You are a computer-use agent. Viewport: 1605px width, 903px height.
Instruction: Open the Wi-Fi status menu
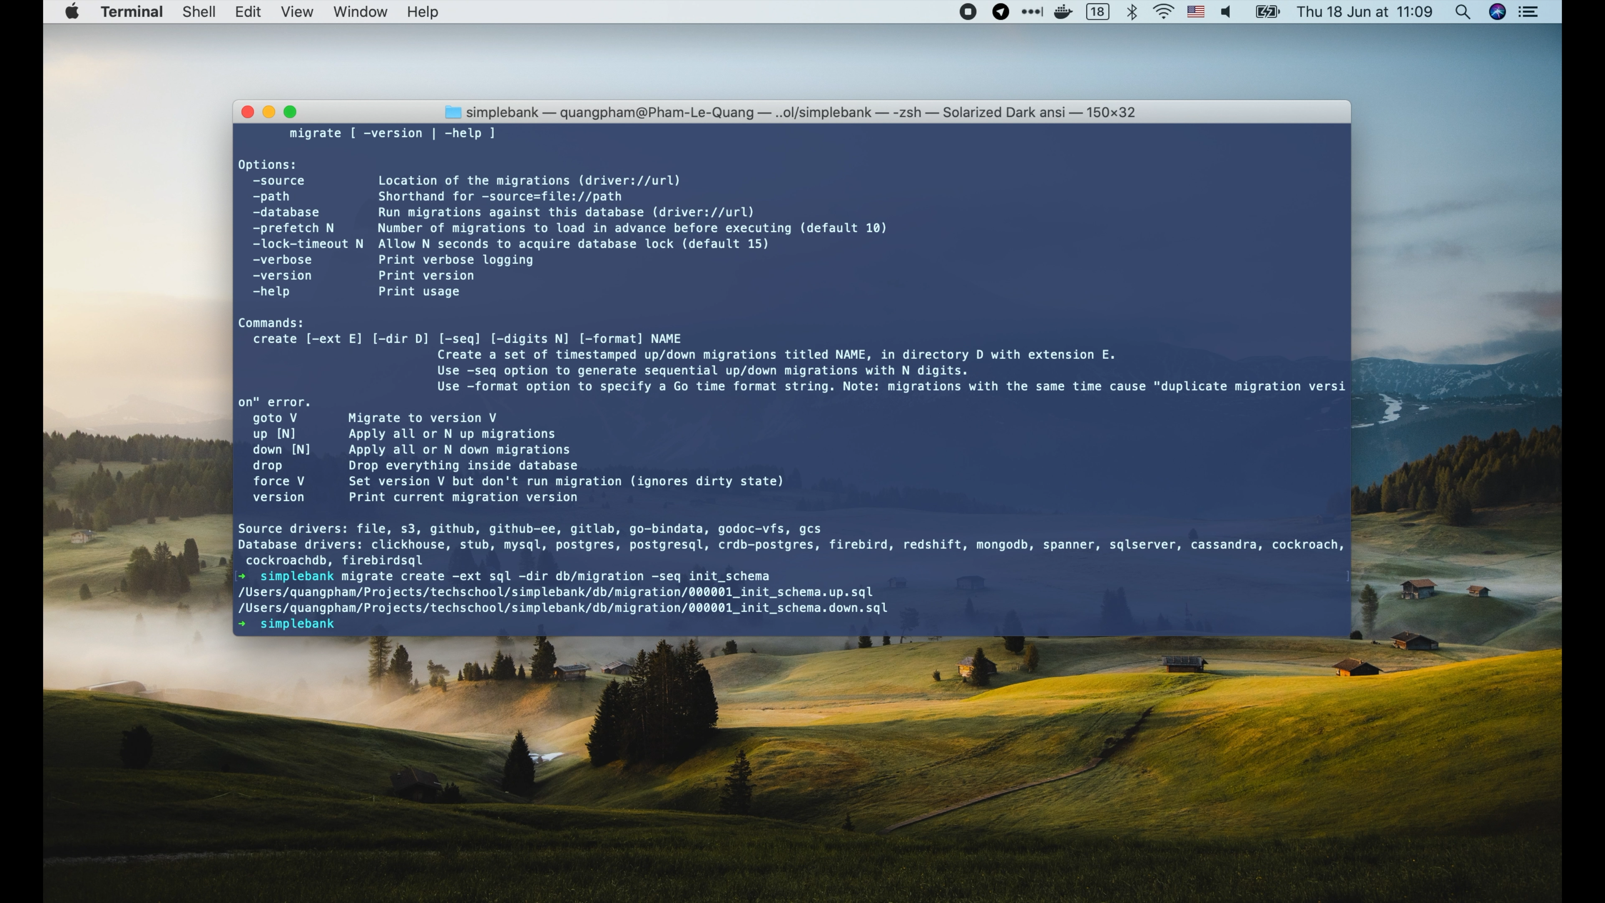coord(1163,12)
